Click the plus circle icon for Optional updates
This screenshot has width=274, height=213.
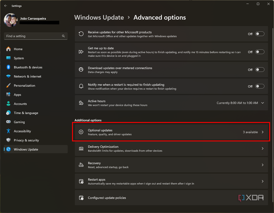81,132
